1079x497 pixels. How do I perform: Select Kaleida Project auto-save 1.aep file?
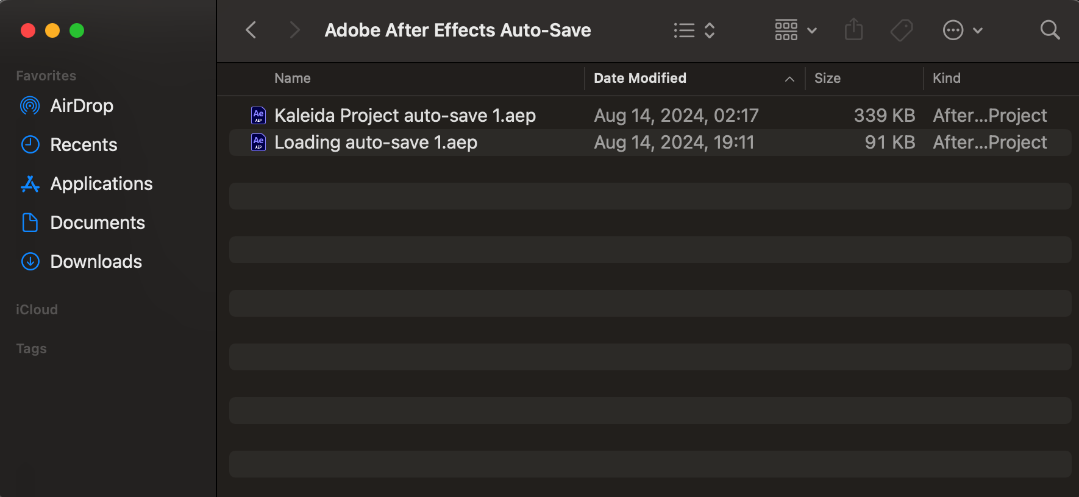pyautogui.click(x=405, y=116)
